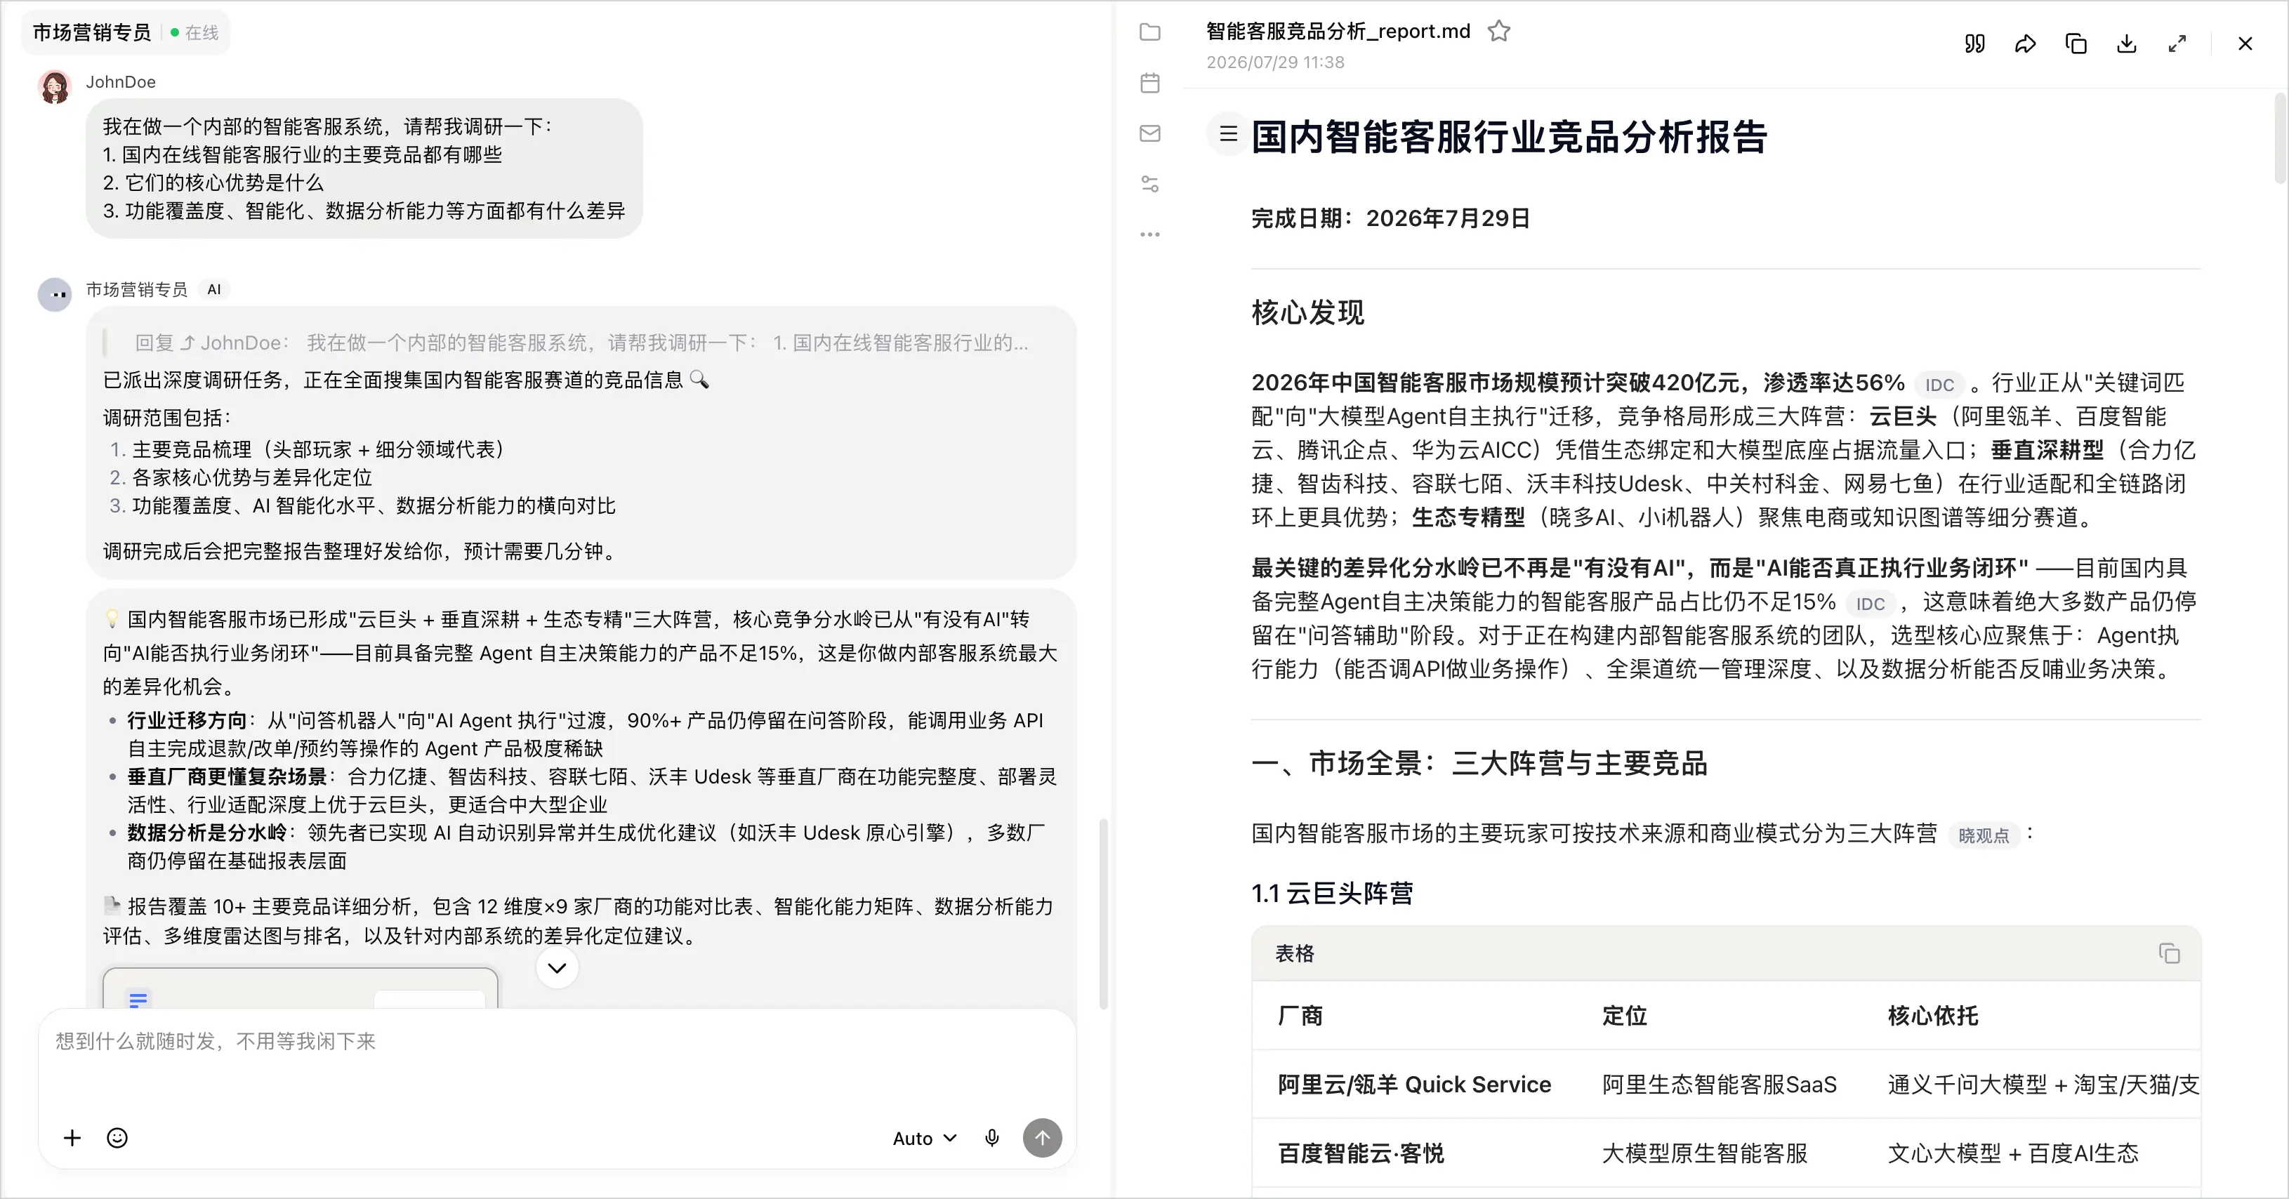Click the 阿里生态智能客服SaaS table cell

[1720, 1085]
